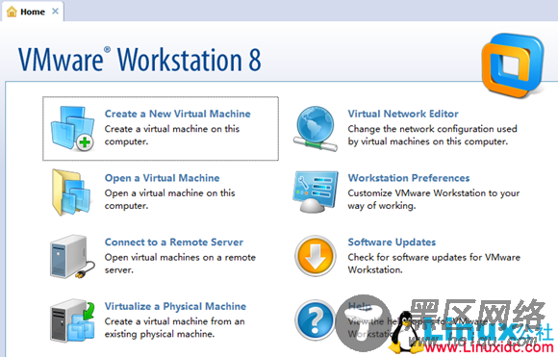The image size is (558, 357).
Task: Click the Software Updates download arrow icon
Action: (x=316, y=256)
